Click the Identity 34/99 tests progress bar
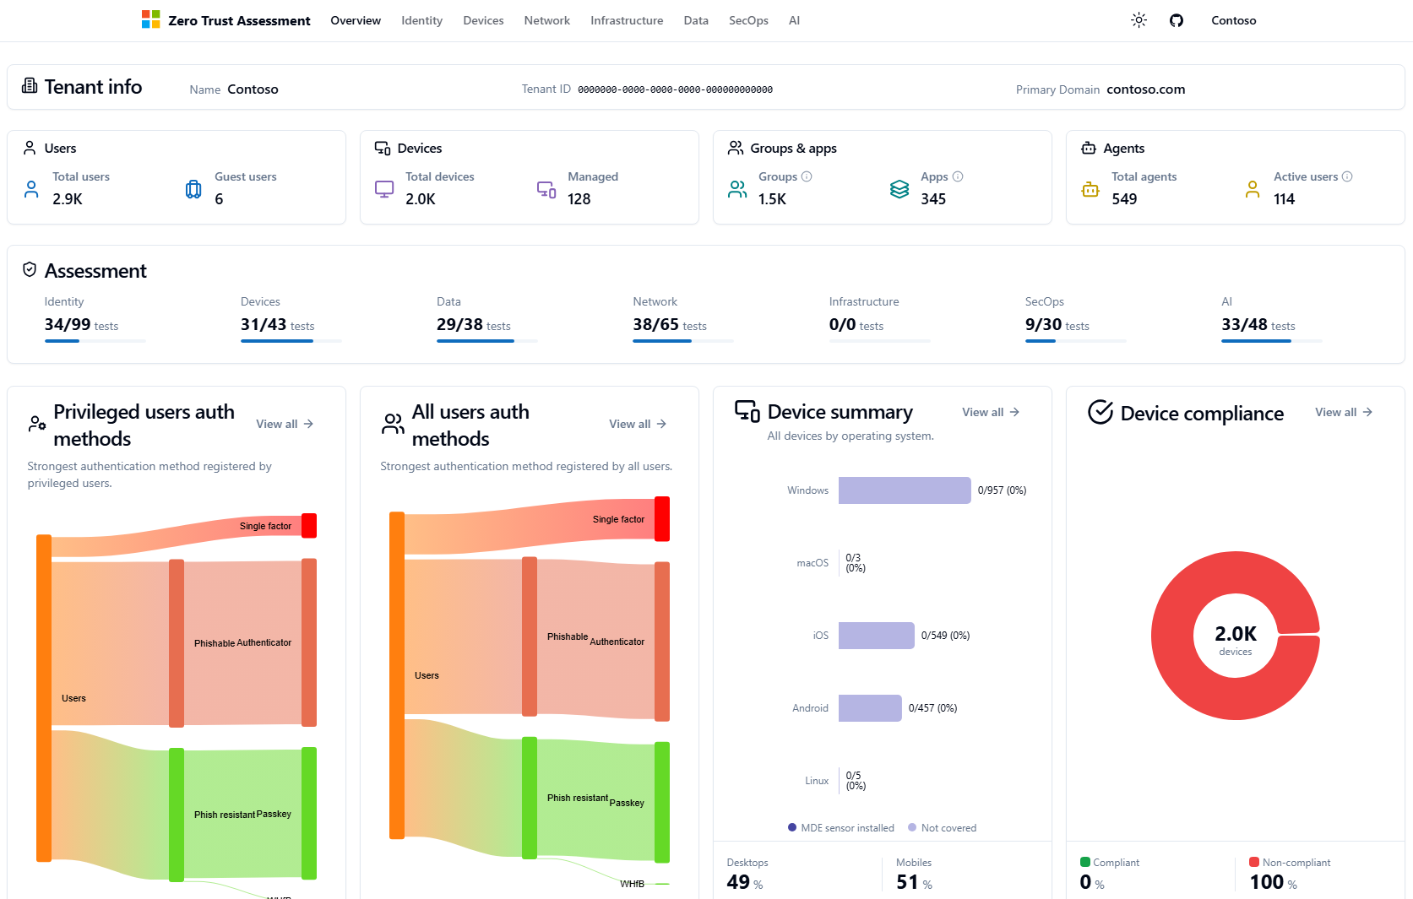The height and width of the screenshot is (899, 1413). click(x=95, y=341)
